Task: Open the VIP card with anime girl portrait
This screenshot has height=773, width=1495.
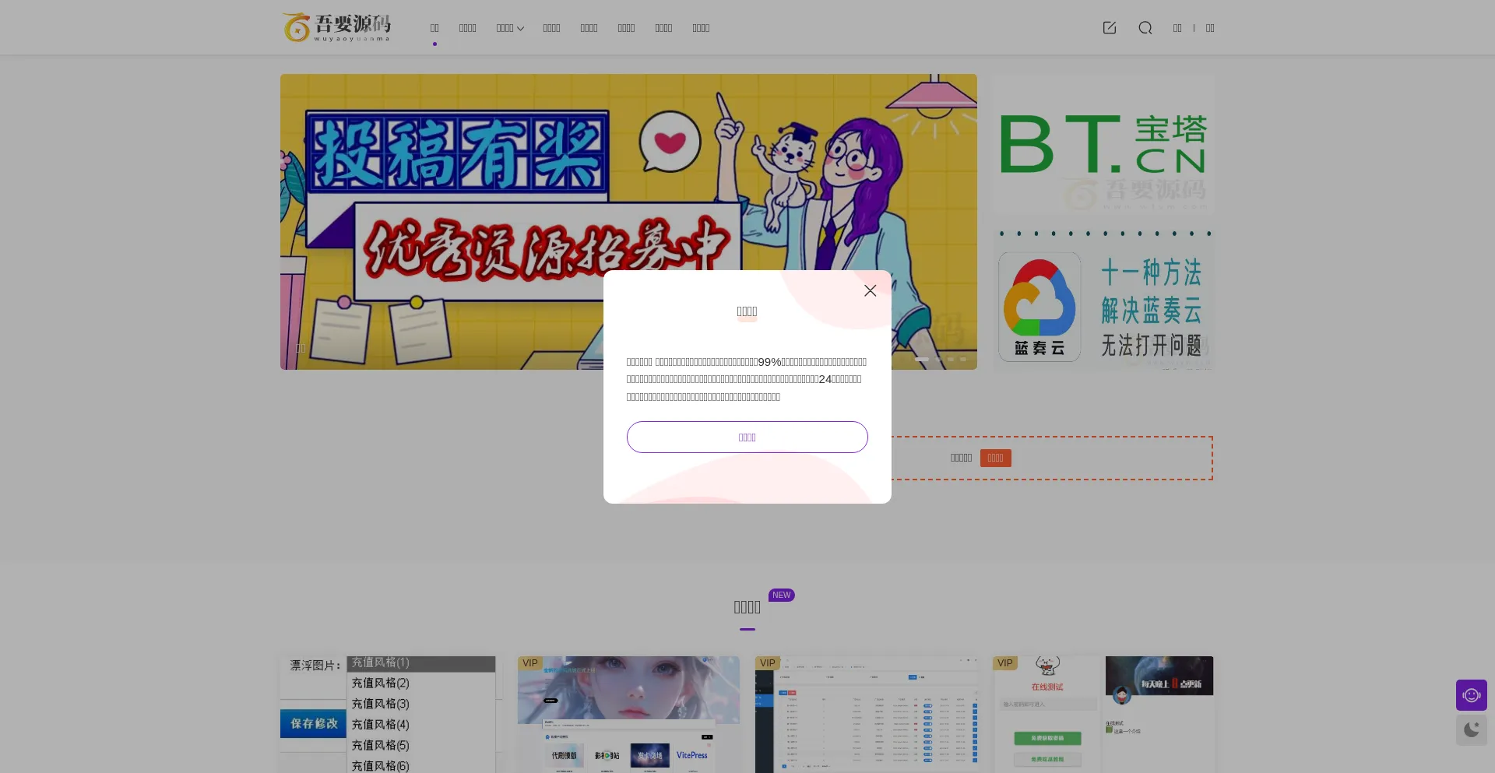Action: 628,715
